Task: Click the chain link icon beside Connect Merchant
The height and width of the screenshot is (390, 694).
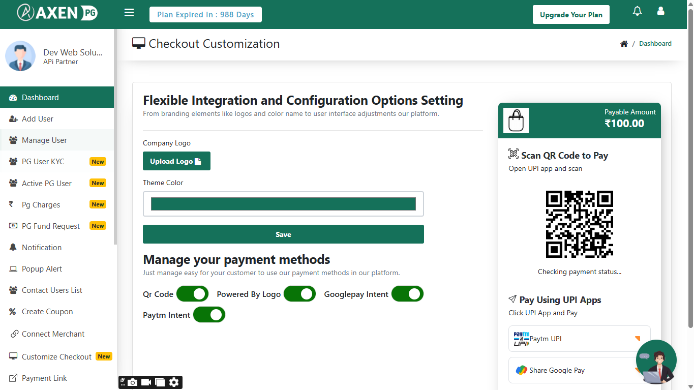Action: click(14, 334)
